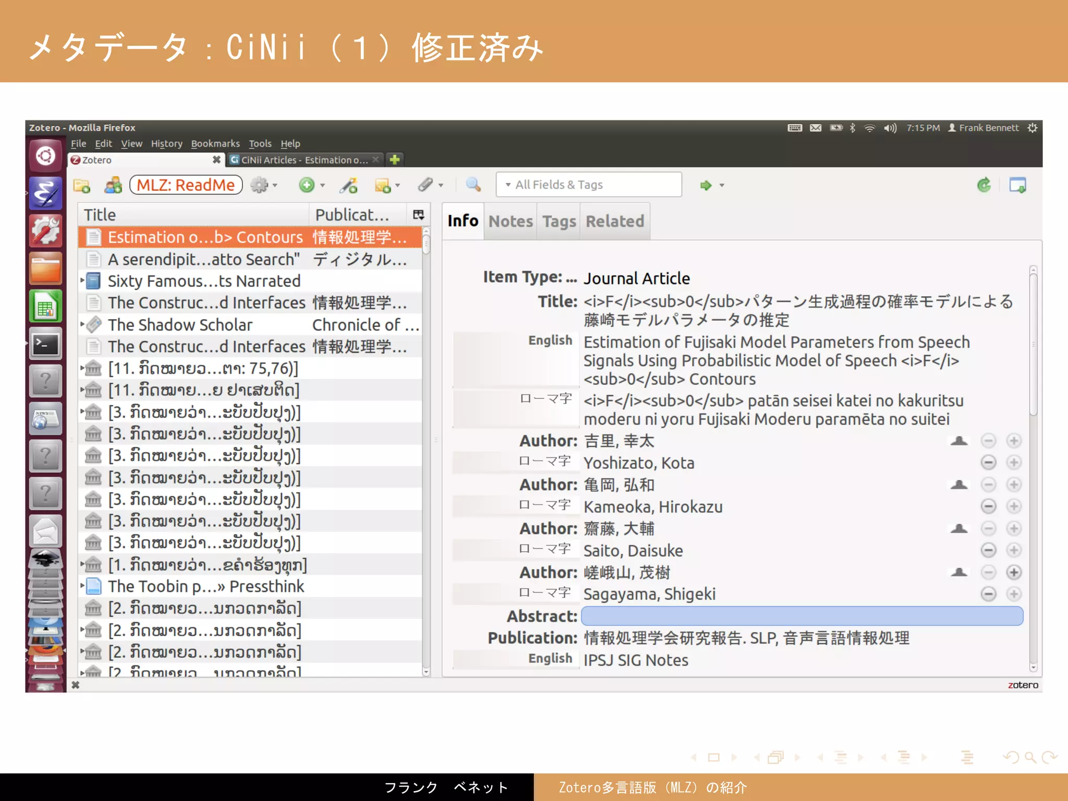Open the Help menu

(290, 143)
